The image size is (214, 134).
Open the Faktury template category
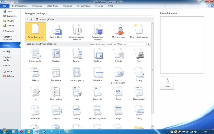tap(35, 74)
